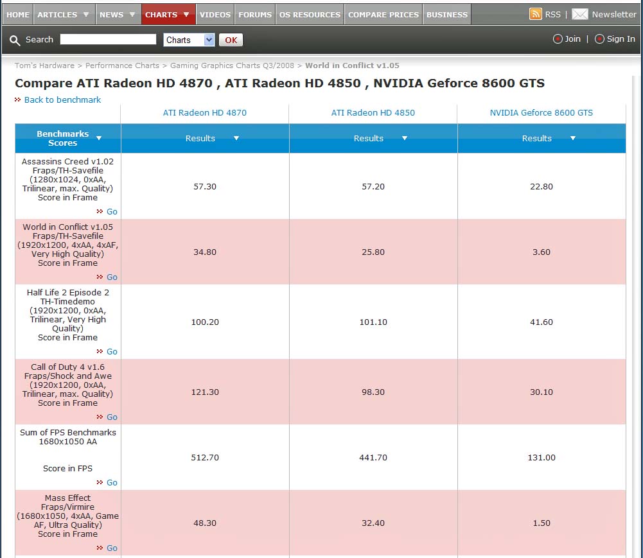Open the Articles menu arrow
643x558 pixels.
point(86,14)
